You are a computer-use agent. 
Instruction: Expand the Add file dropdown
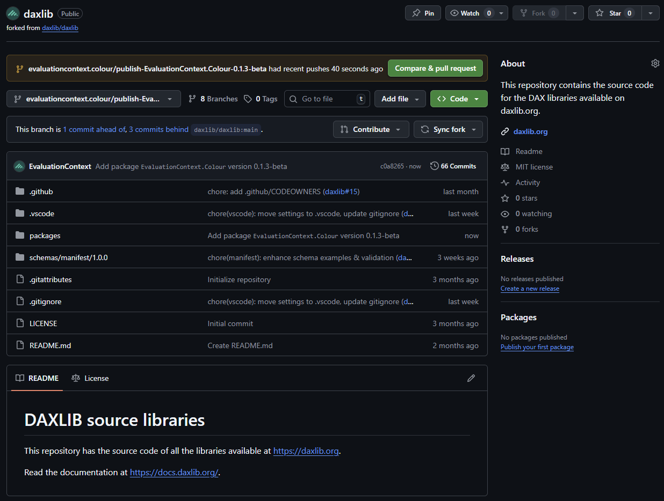coord(400,99)
